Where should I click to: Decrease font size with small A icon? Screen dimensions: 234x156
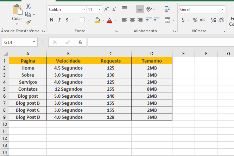pos(114,9)
